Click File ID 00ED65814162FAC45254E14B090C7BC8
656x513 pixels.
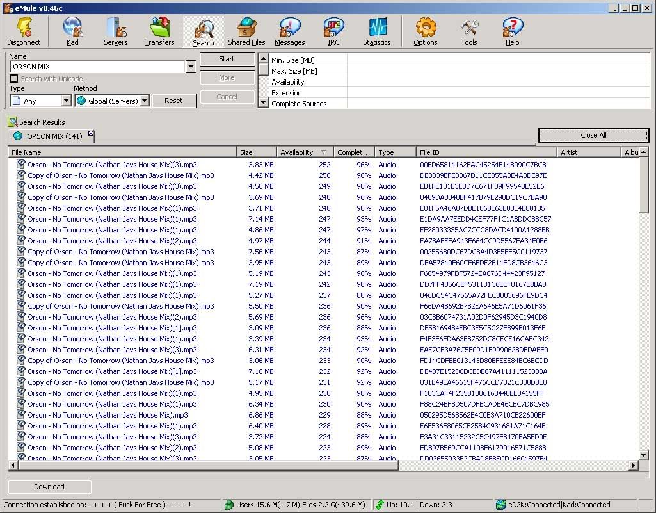coord(483,165)
